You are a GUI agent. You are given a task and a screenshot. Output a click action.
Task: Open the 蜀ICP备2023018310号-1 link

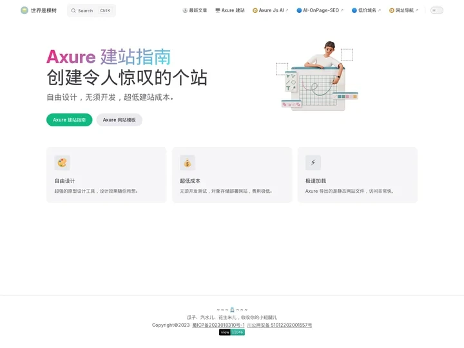pyautogui.click(x=218, y=325)
